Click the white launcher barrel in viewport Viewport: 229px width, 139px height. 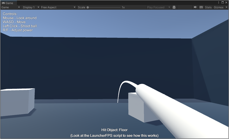(177, 112)
